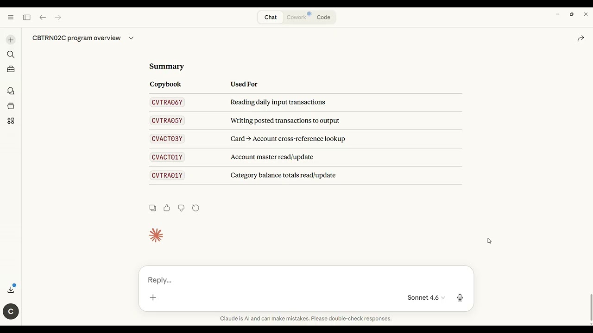The image size is (593, 333).
Task: Click the download update icon
Action: (x=11, y=290)
